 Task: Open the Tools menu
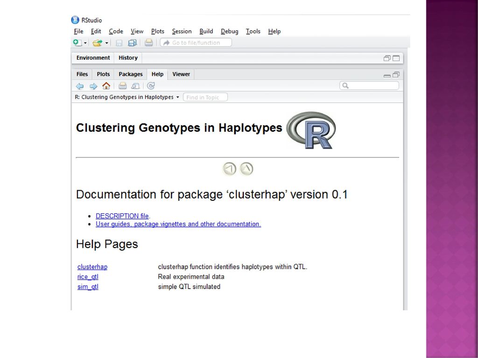[253, 31]
